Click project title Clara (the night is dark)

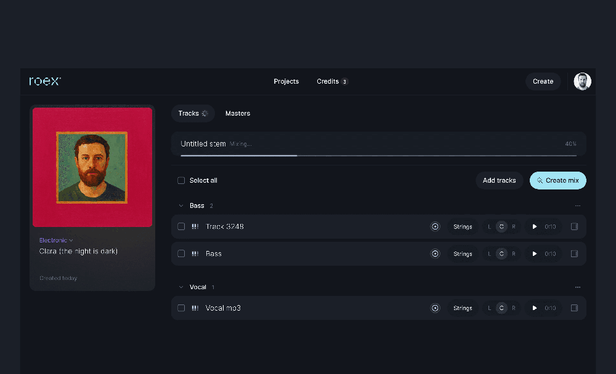pyautogui.click(x=79, y=251)
